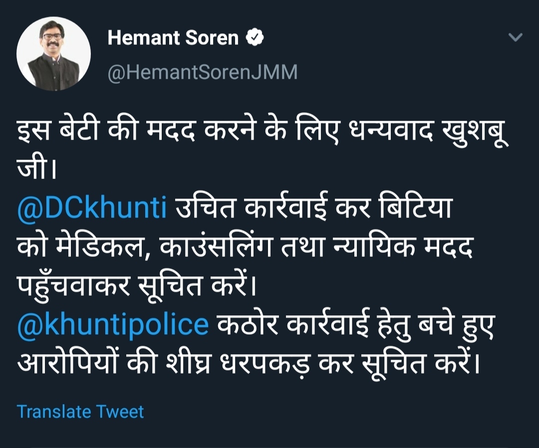Visit the @HemantSorenJMM handle

203,72
